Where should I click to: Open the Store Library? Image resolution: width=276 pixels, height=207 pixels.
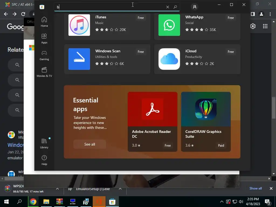[44, 143]
